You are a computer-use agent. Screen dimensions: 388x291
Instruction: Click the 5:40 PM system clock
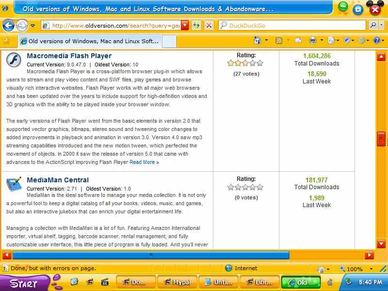point(371,282)
